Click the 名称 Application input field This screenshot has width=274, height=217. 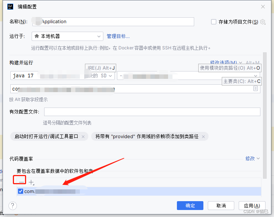tap(113, 22)
